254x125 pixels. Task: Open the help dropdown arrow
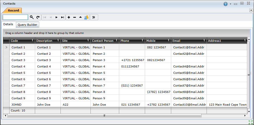coord(230,4)
